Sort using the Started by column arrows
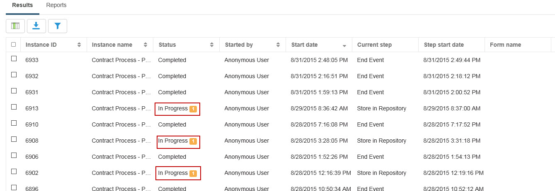The height and width of the screenshot is (191, 555). (x=278, y=45)
